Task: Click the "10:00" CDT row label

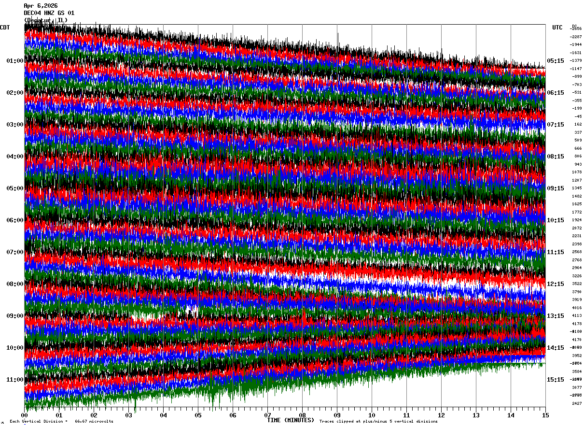Action: [15, 348]
